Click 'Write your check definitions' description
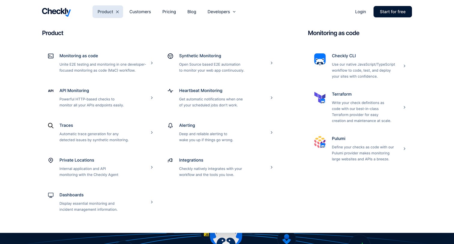Screen dimensions: 454x244 [x=362, y=112]
